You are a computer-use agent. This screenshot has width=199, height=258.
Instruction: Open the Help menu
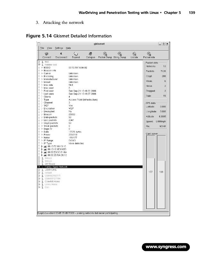tap(68, 48)
